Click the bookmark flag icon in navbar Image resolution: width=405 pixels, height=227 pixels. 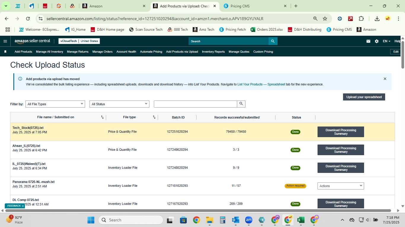click(x=5, y=52)
